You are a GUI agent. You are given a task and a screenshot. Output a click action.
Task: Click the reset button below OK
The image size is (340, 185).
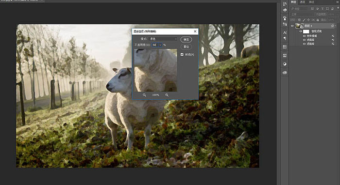186,46
